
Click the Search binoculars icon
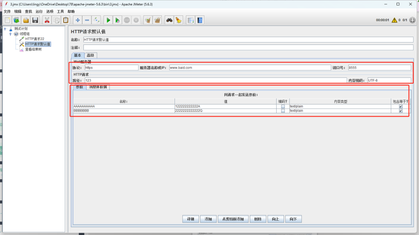169,20
